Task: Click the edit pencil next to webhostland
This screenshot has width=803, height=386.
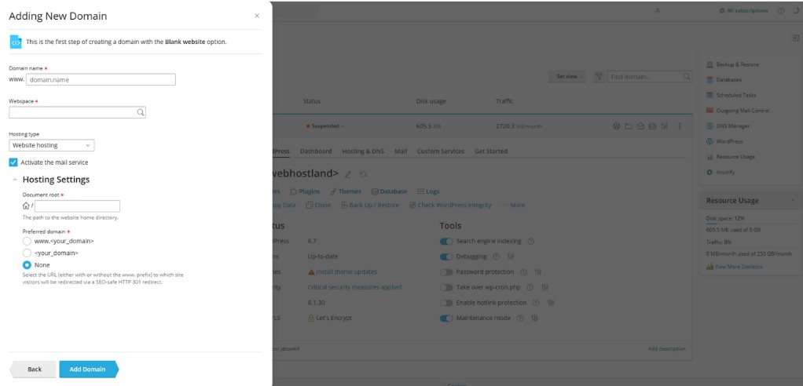Action: [348, 174]
